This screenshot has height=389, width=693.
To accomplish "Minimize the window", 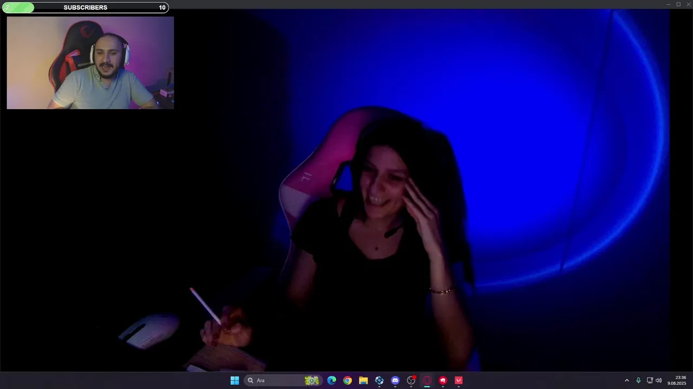I will tap(669, 4).
